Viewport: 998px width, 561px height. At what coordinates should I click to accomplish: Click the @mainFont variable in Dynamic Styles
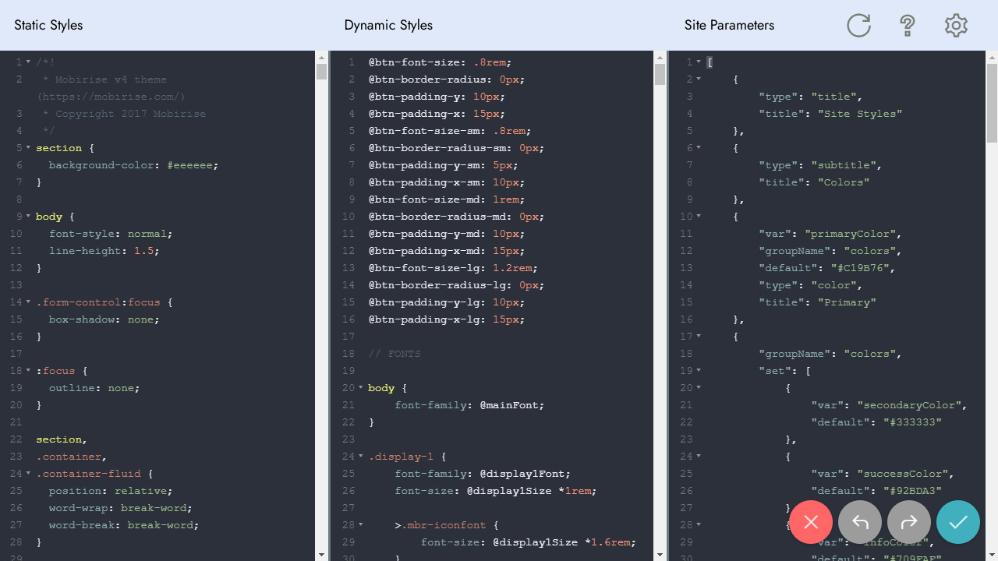pos(511,404)
